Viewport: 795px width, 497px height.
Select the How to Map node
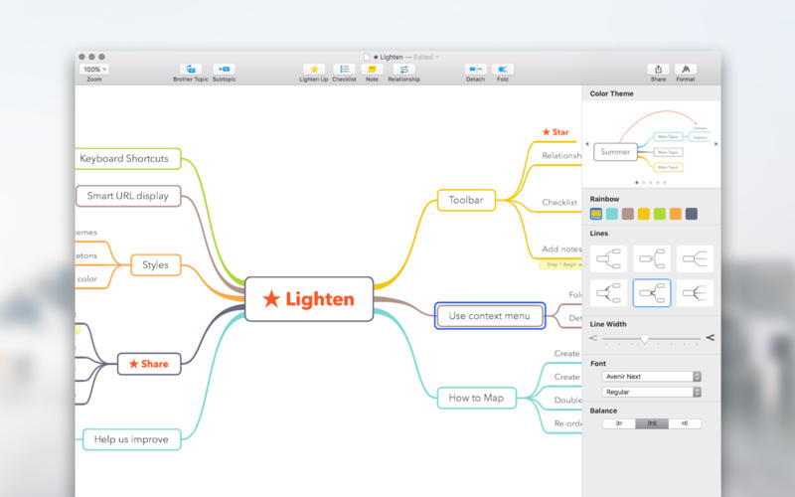(477, 398)
